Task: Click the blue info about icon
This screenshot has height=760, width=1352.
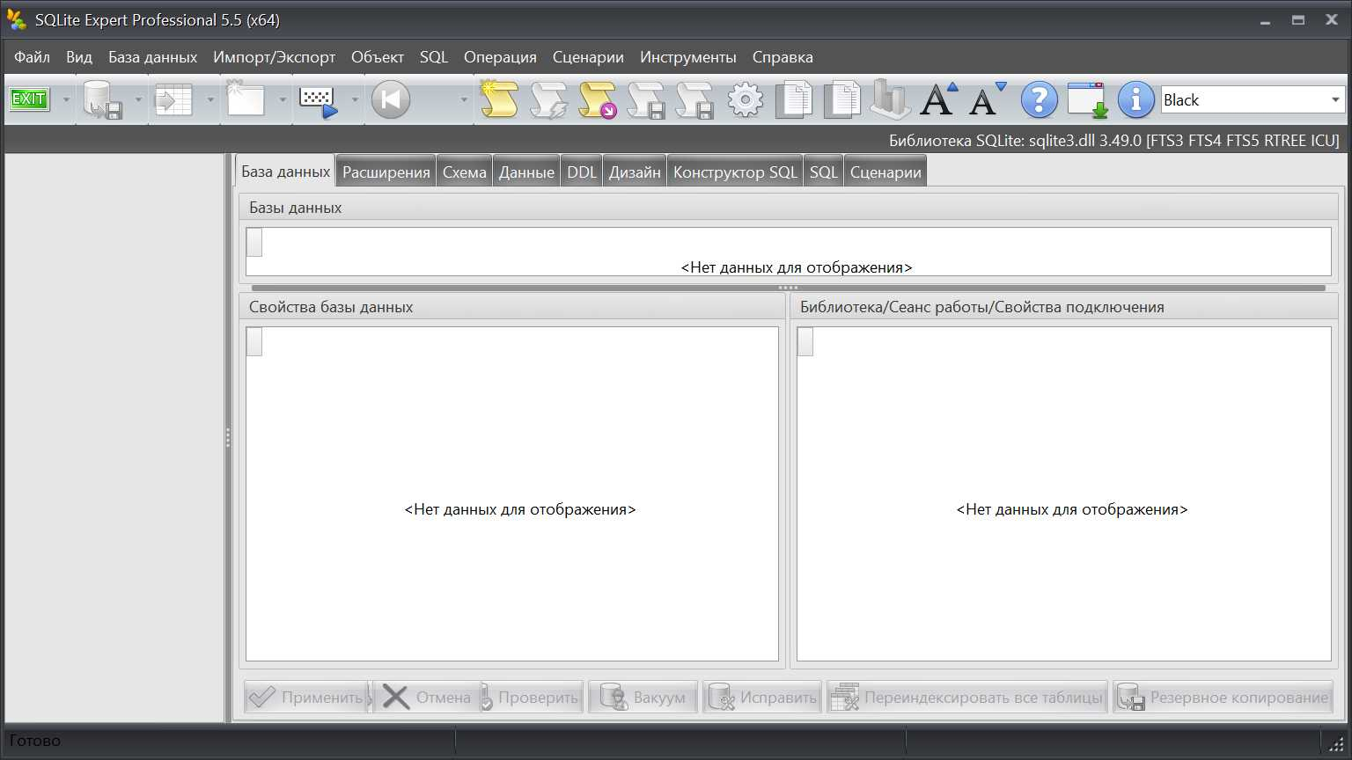Action: click(1135, 99)
